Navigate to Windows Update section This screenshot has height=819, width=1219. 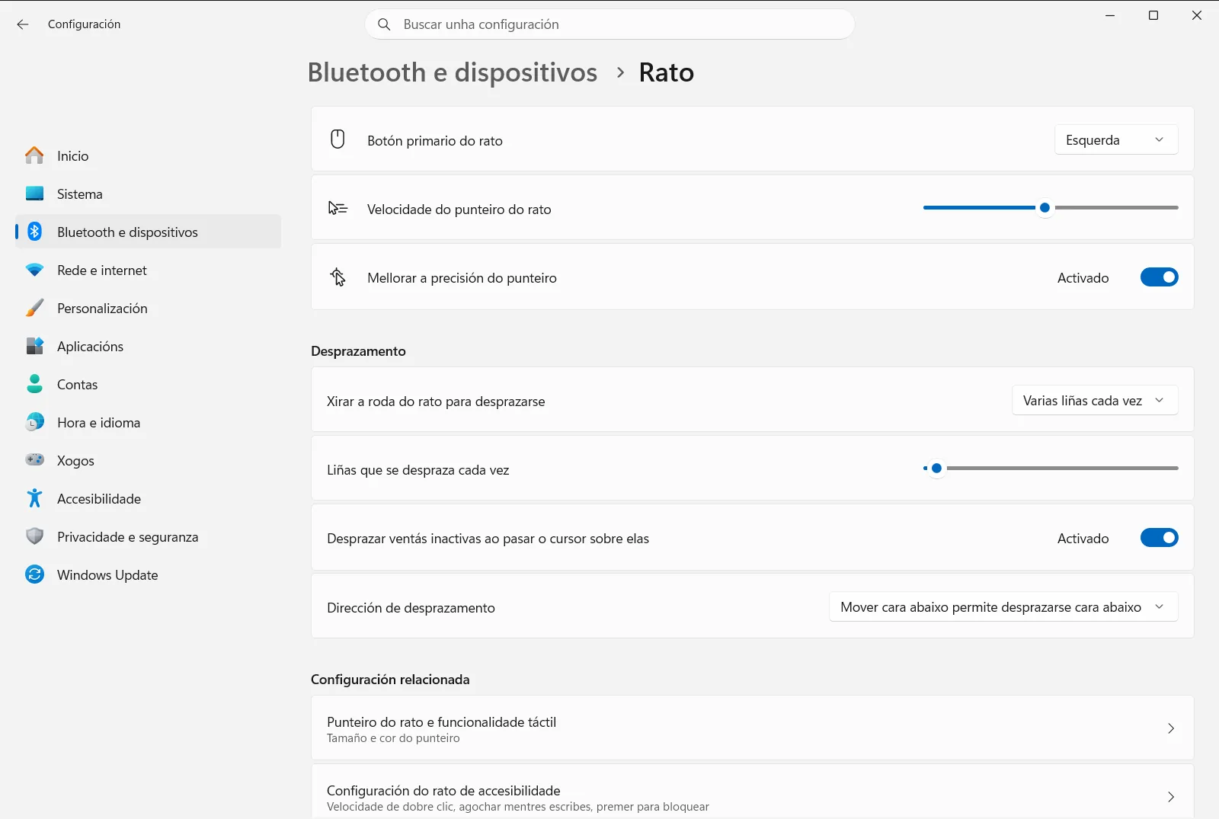point(148,574)
